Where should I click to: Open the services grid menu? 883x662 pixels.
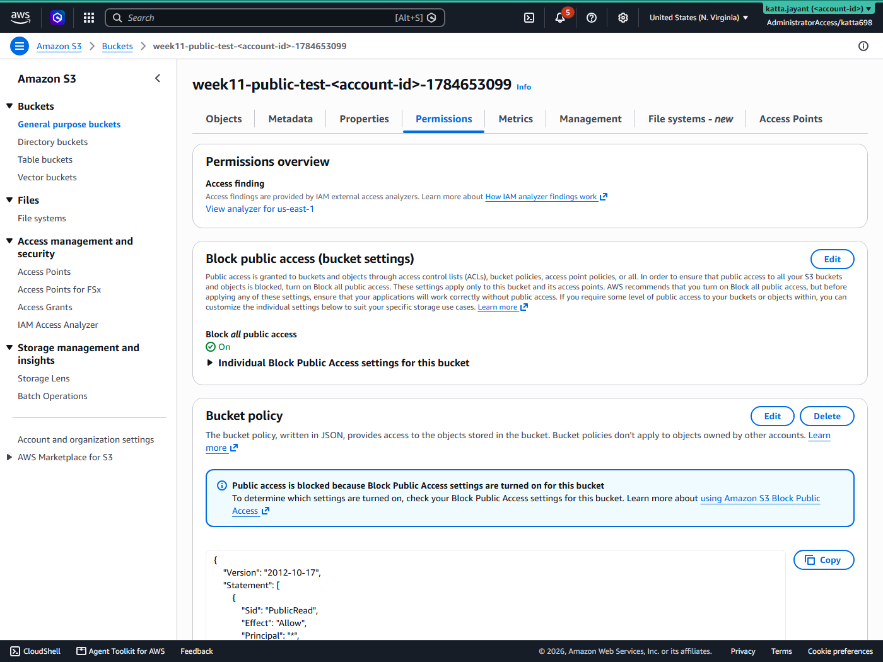click(x=89, y=18)
